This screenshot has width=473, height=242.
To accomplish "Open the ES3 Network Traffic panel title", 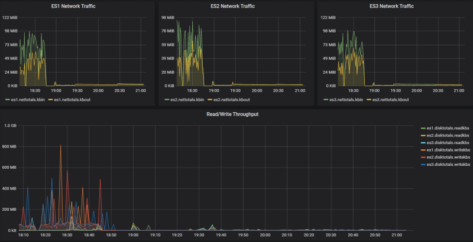I will [391, 6].
